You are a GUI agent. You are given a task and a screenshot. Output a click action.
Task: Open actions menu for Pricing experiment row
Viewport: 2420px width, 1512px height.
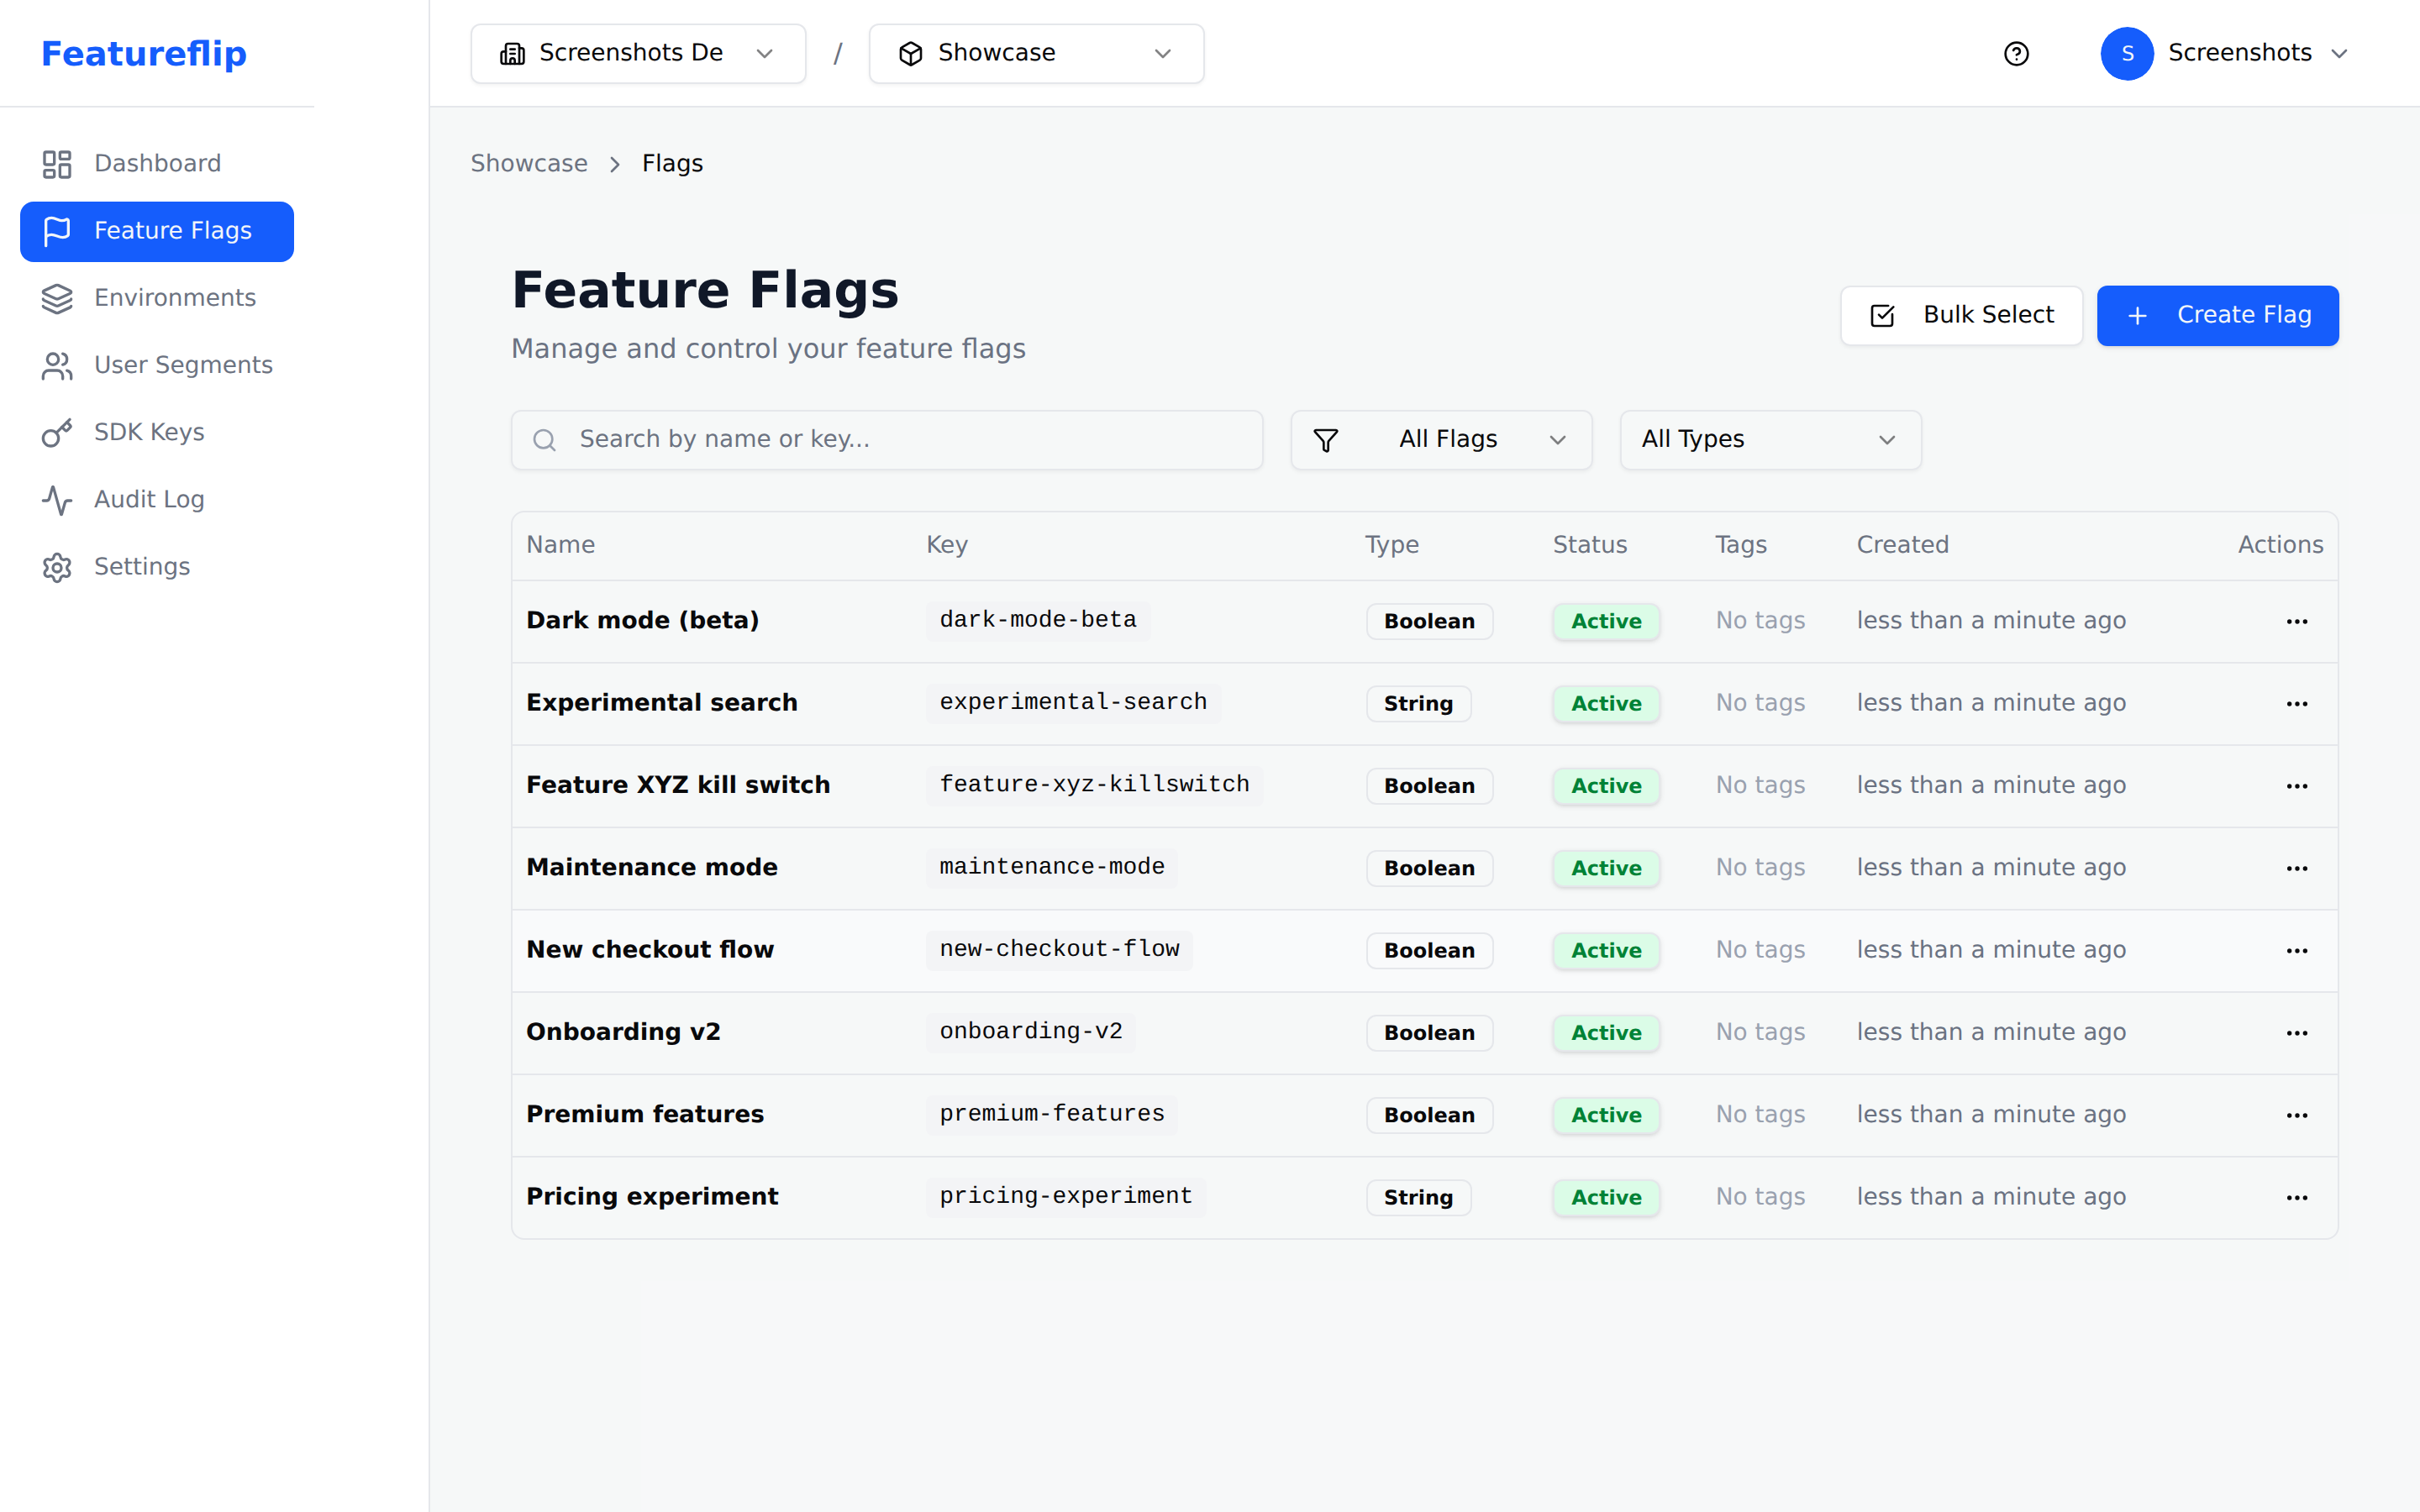tap(2296, 1197)
